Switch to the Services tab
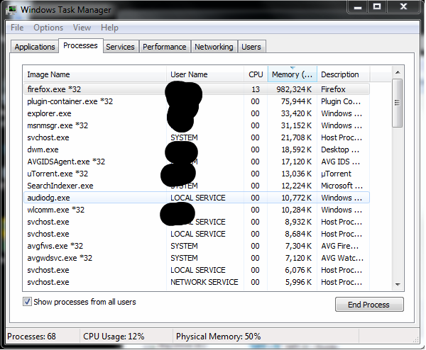This screenshot has width=426, height=350. pos(120,47)
